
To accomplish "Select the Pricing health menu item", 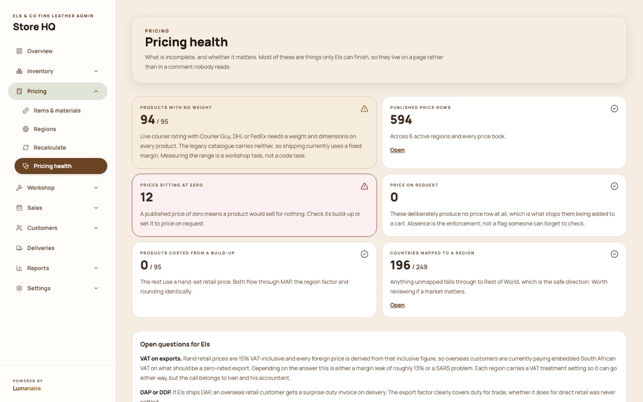I will (x=61, y=166).
